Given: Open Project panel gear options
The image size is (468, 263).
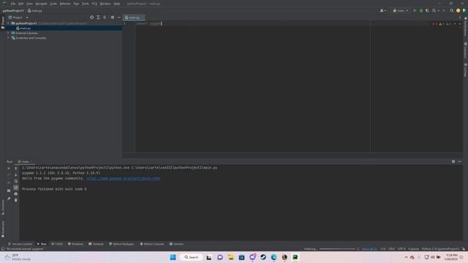Looking at the screenshot, I should tap(113, 18).
